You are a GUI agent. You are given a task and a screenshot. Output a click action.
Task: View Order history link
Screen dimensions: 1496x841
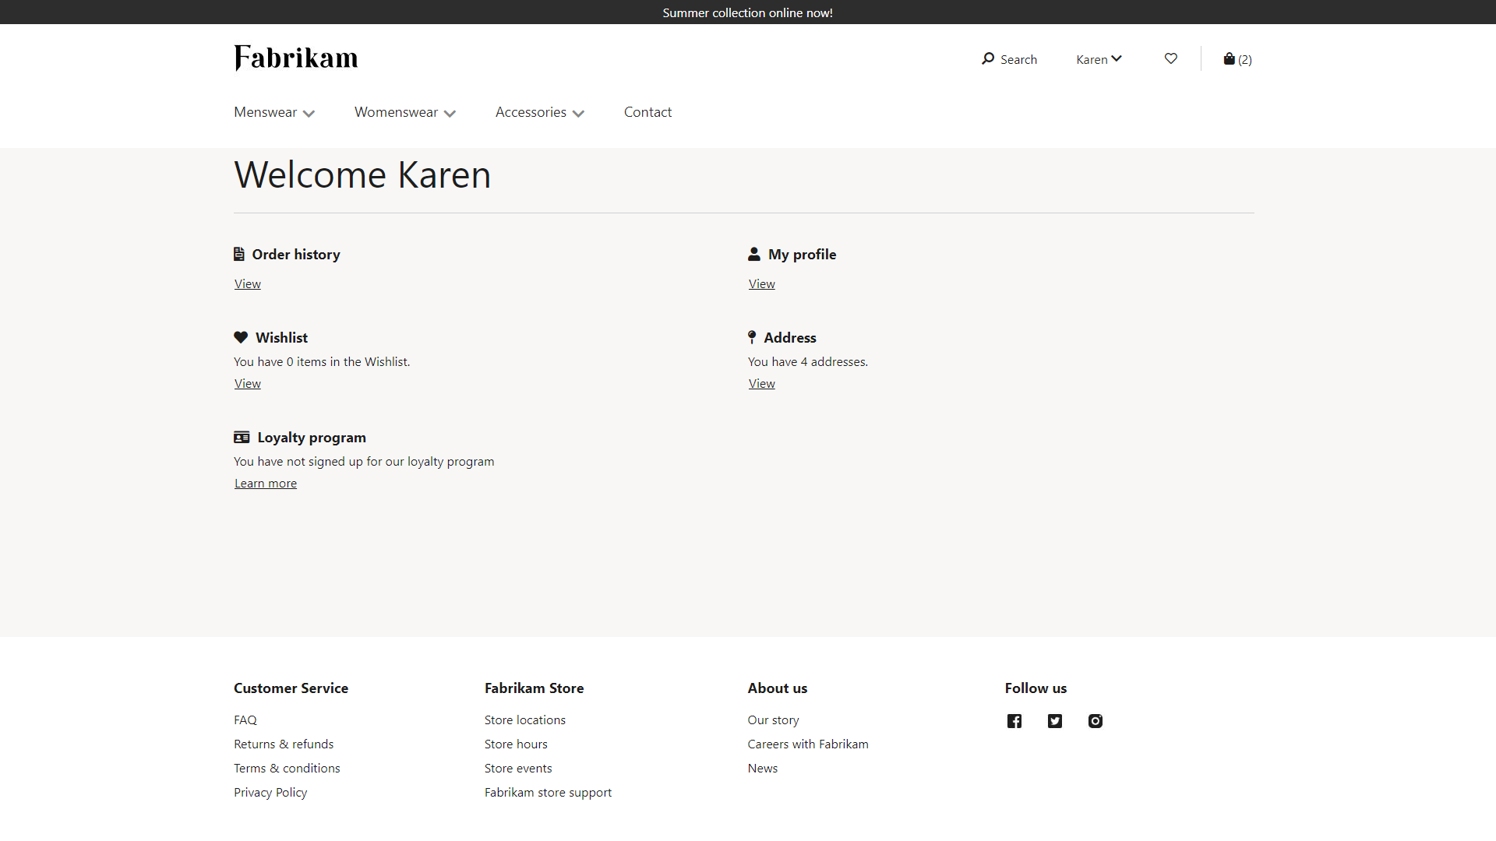click(x=246, y=283)
